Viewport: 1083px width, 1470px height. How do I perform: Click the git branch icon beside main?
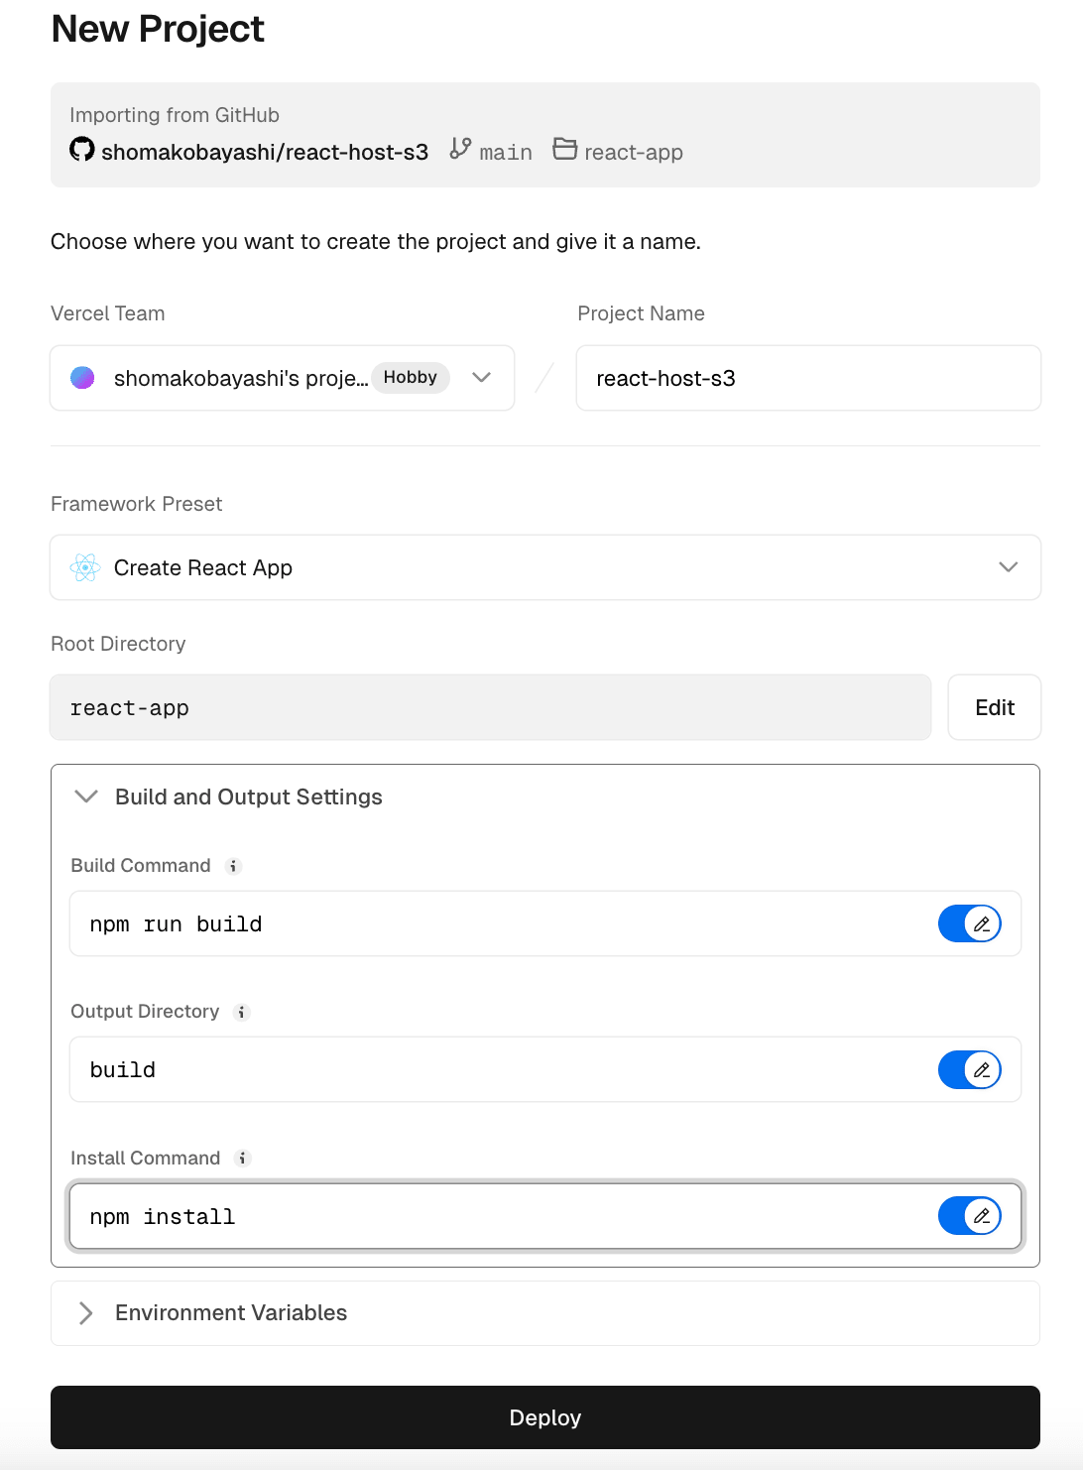(x=460, y=149)
